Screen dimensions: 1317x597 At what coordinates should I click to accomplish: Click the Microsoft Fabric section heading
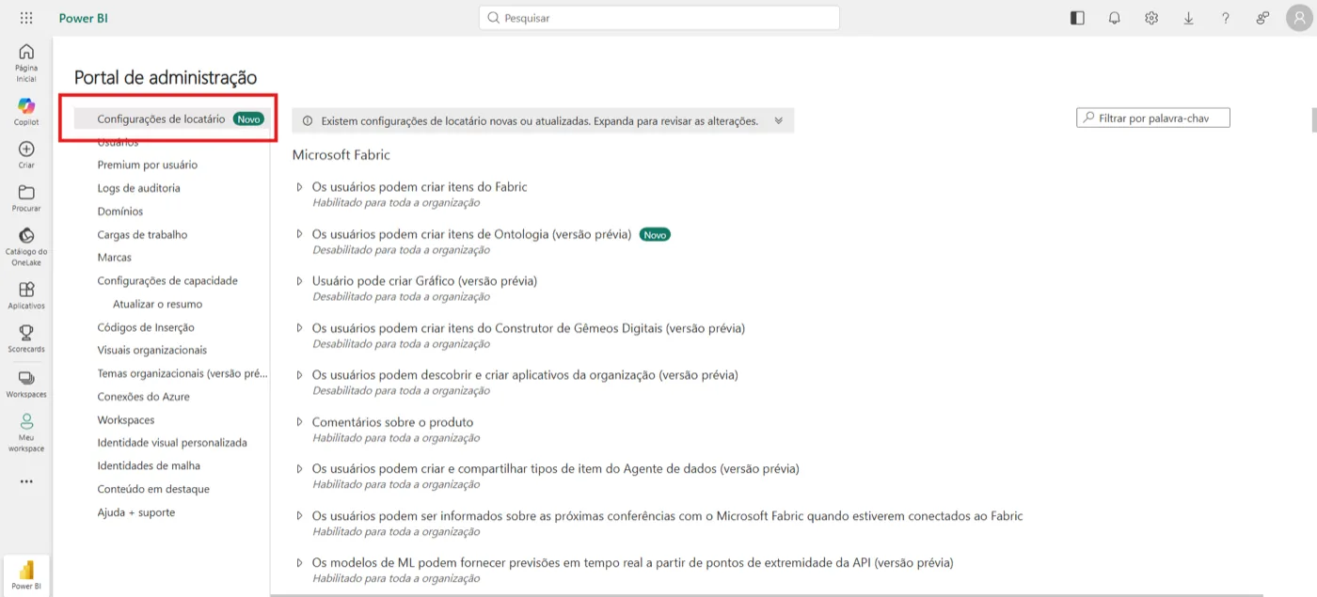341,154
